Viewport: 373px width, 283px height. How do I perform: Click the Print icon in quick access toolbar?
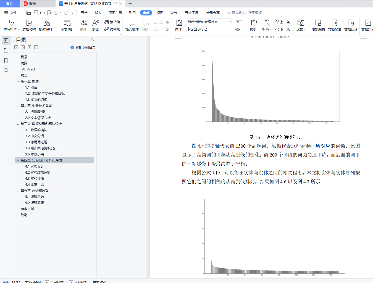(x=42, y=13)
